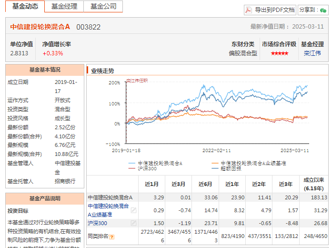The image size is (332, 248).
Task: Toggle 沪深300 red legend entry
Action: point(142,168)
